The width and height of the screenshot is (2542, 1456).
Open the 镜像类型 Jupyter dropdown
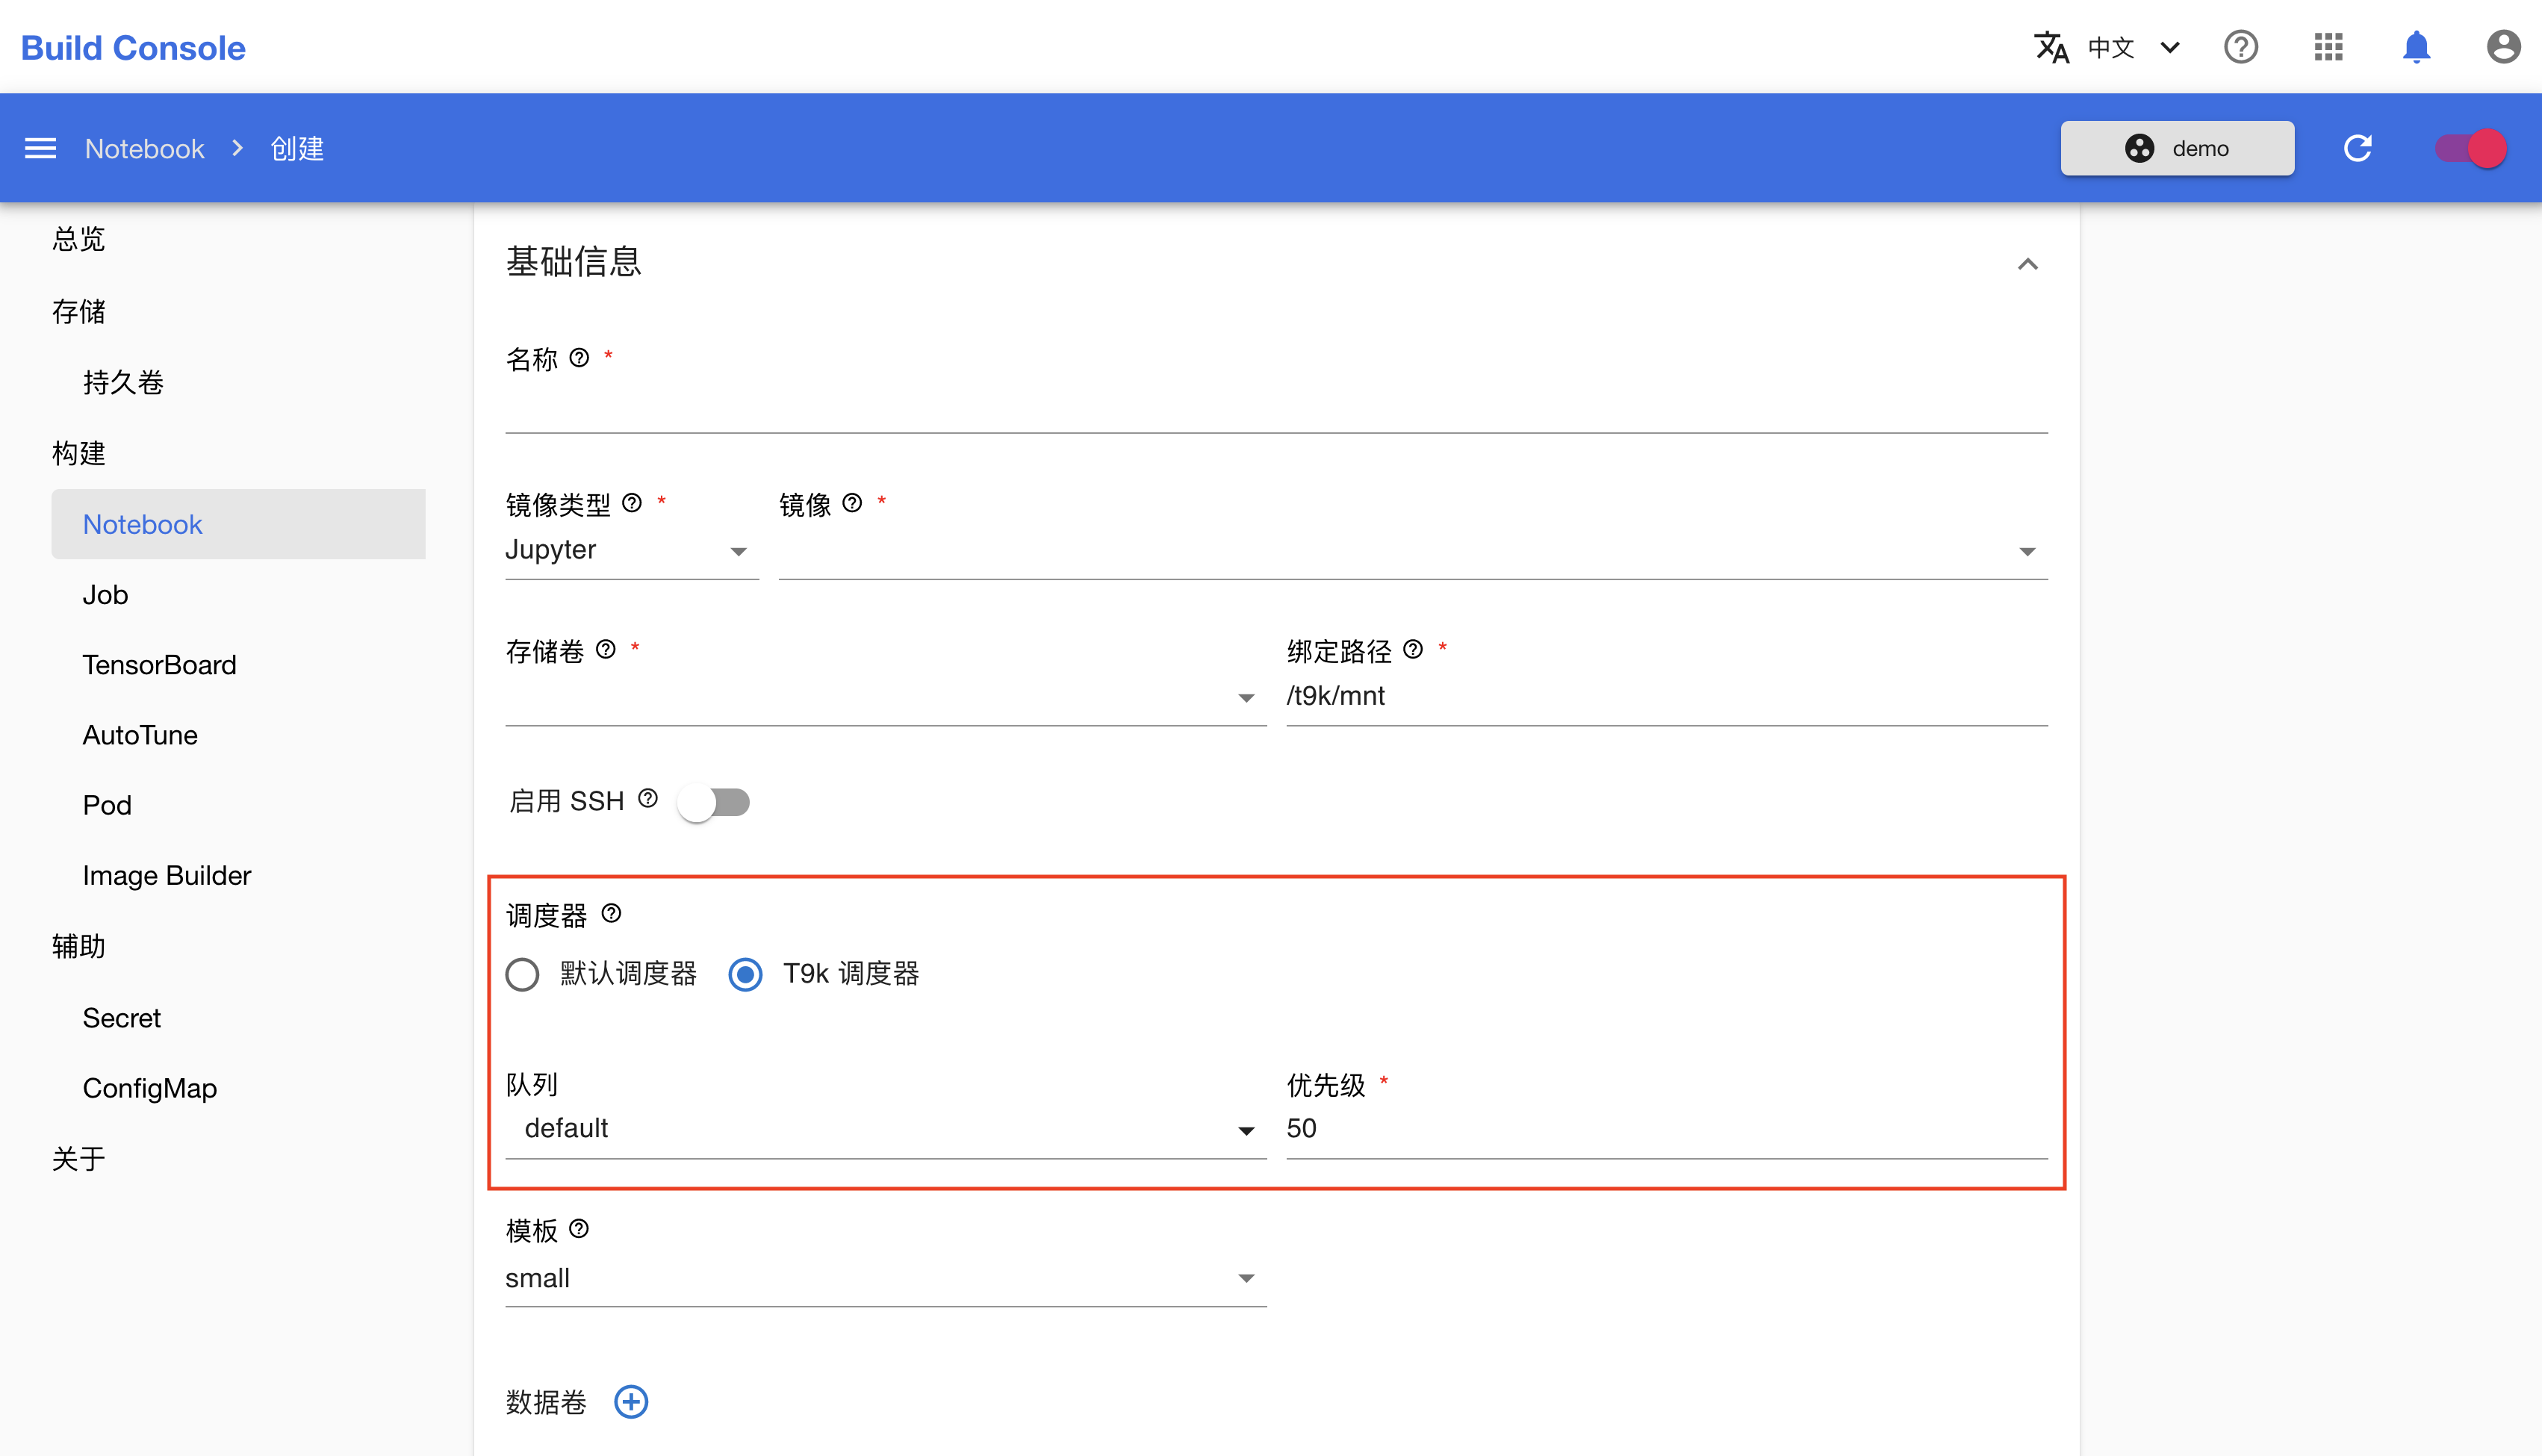[x=632, y=551]
